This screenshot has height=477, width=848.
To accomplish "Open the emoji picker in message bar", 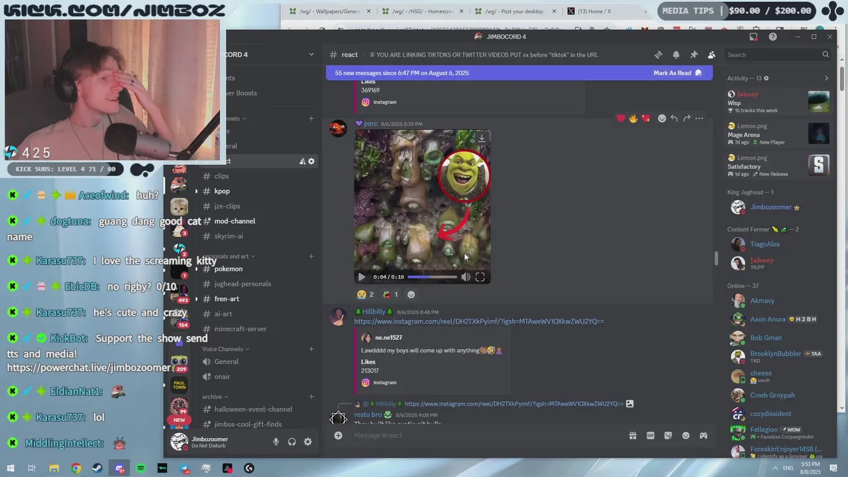I will point(686,435).
